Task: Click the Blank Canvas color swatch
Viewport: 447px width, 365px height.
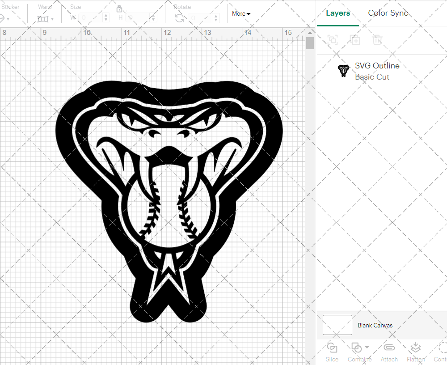Action: click(x=337, y=325)
